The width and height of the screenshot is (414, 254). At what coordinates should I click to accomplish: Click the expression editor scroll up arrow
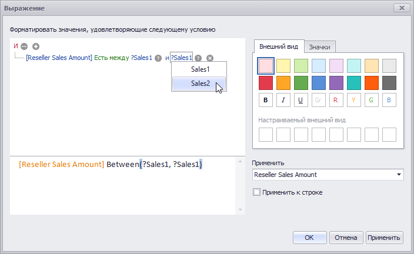click(240, 161)
